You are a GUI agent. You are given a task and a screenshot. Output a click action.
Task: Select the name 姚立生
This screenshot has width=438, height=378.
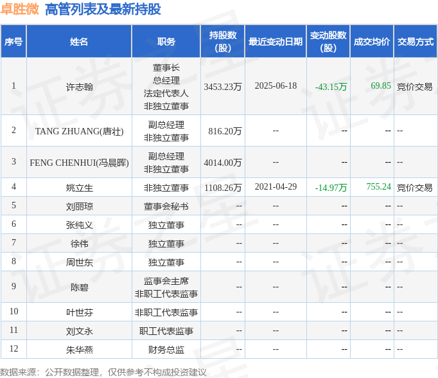pyautogui.click(x=80, y=188)
